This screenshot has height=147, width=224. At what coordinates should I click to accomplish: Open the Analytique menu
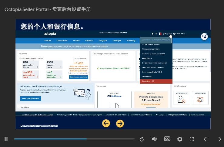[103, 40]
